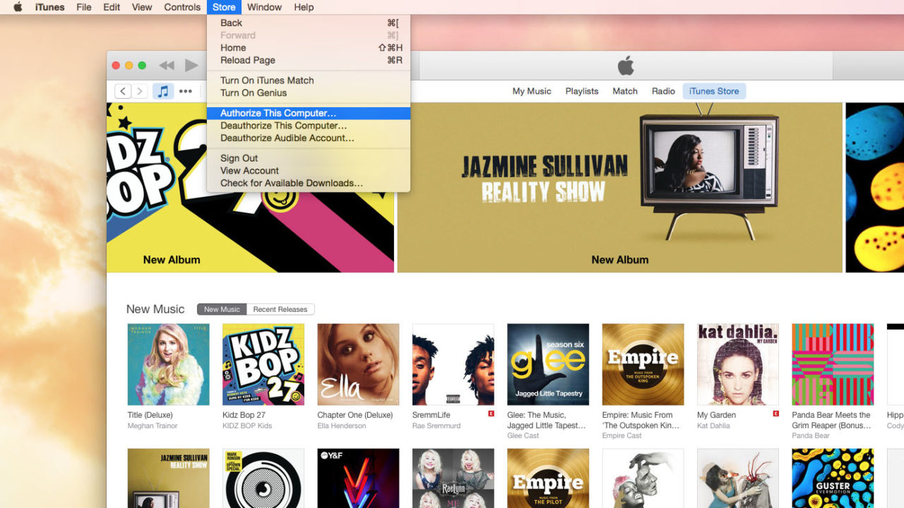904x508 pixels.
Task: Switch to Radio tab
Action: tap(663, 91)
